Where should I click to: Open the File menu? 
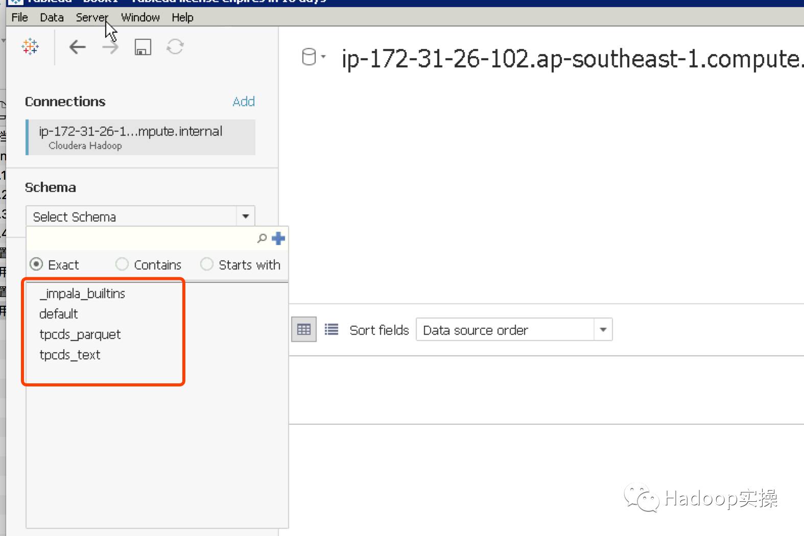point(19,17)
